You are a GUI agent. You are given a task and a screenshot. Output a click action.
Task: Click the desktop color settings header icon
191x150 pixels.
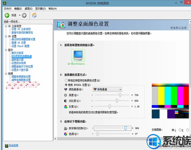(61, 25)
